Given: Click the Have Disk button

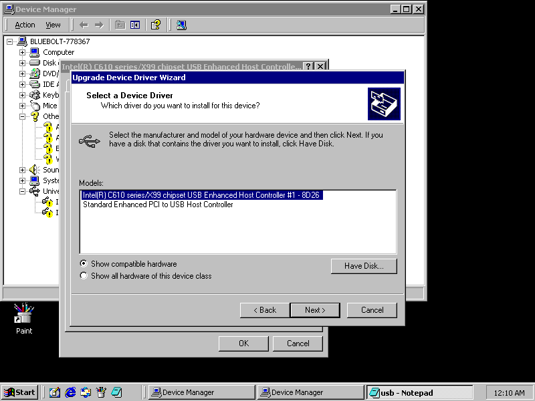Looking at the screenshot, I should 364,266.
